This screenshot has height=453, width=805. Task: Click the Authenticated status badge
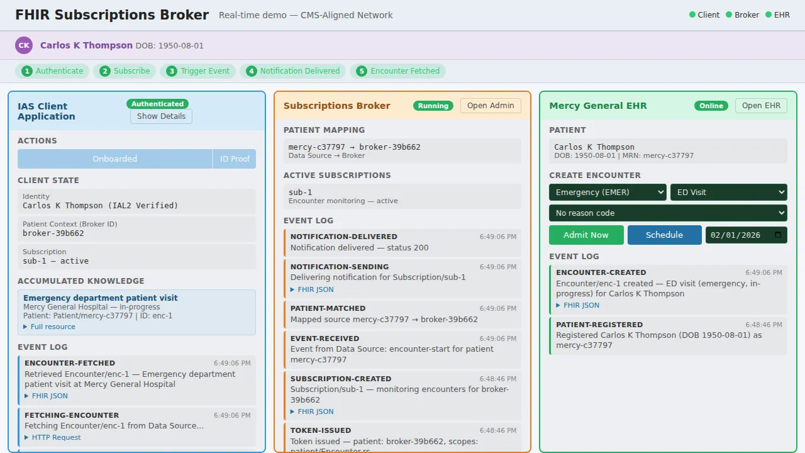(157, 104)
